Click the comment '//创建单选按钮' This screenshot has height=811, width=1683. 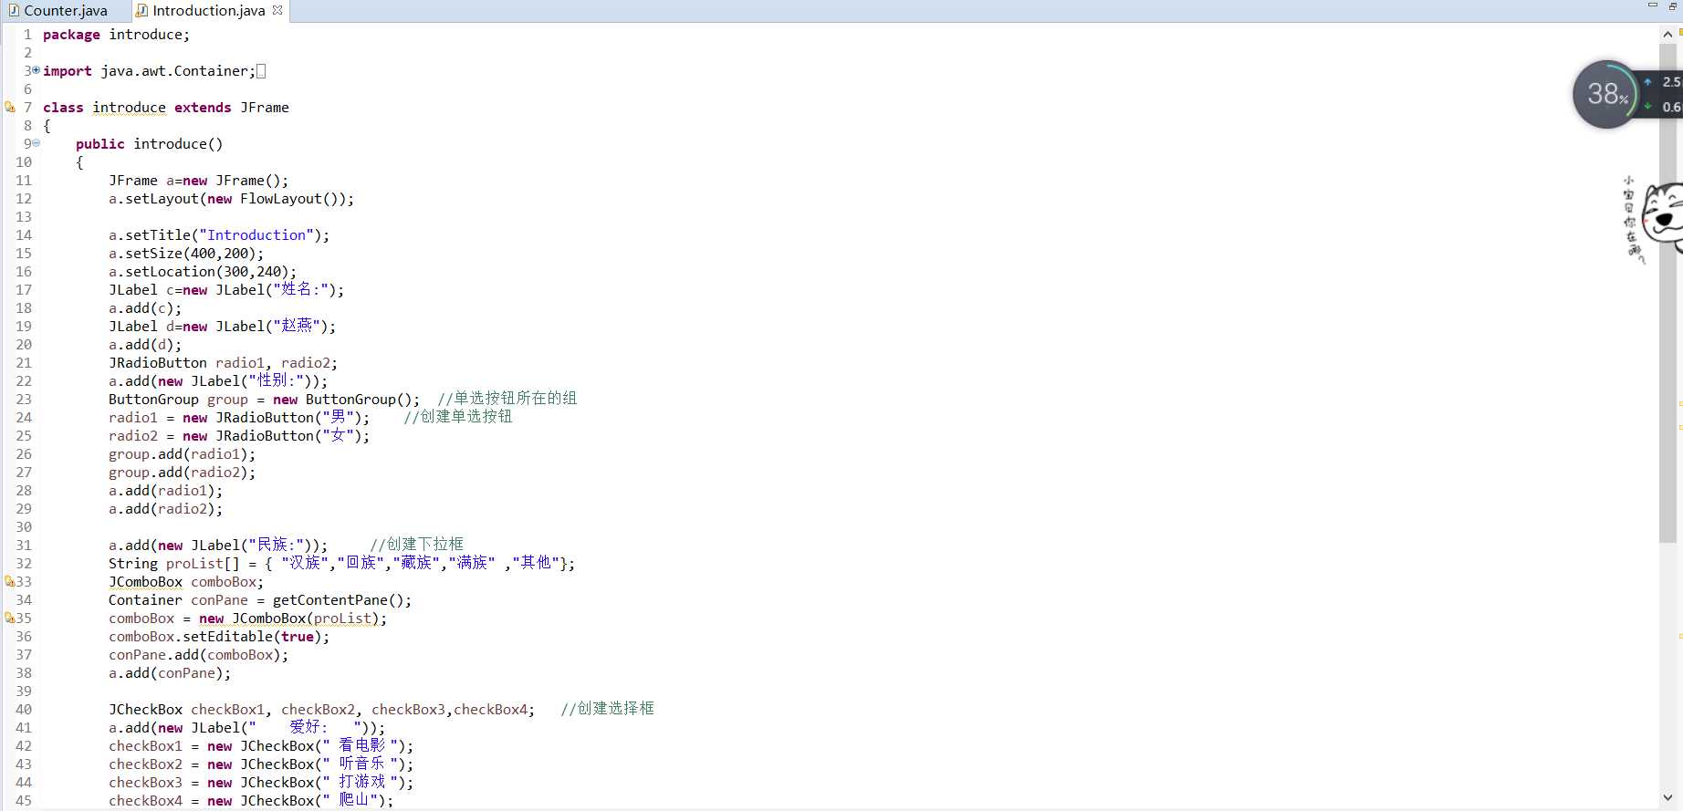click(458, 417)
